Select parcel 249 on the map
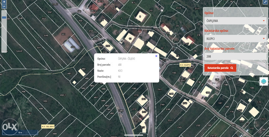The image size is (269, 137). pyautogui.click(x=162, y=104)
